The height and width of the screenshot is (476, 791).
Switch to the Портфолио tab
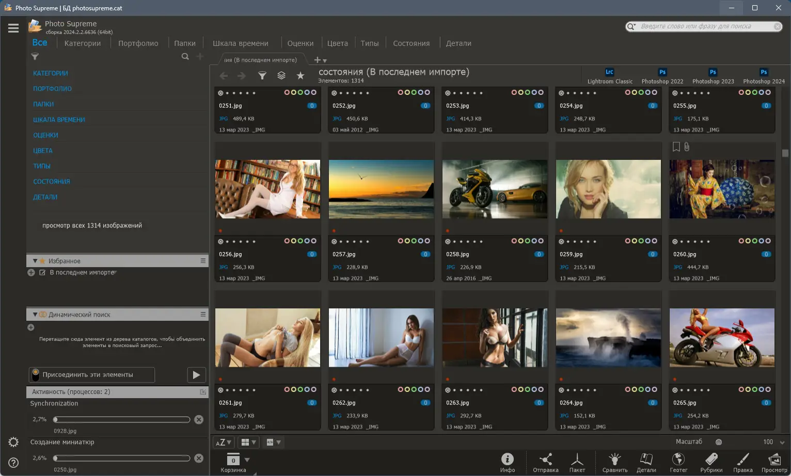138,43
